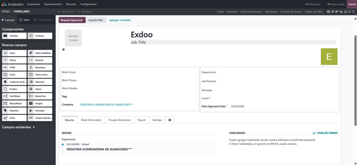Open the activity clock view icon

[349, 12]
